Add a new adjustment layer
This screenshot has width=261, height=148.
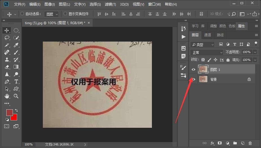tap(227, 143)
